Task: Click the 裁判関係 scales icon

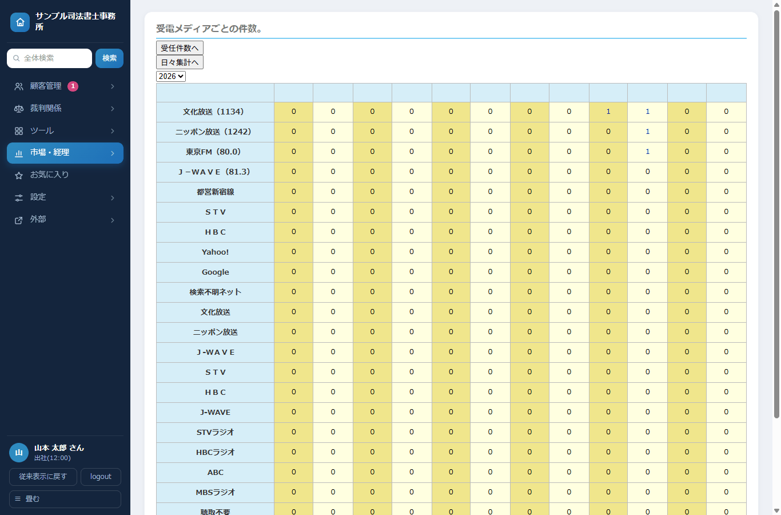Action: (x=19, y=109)
